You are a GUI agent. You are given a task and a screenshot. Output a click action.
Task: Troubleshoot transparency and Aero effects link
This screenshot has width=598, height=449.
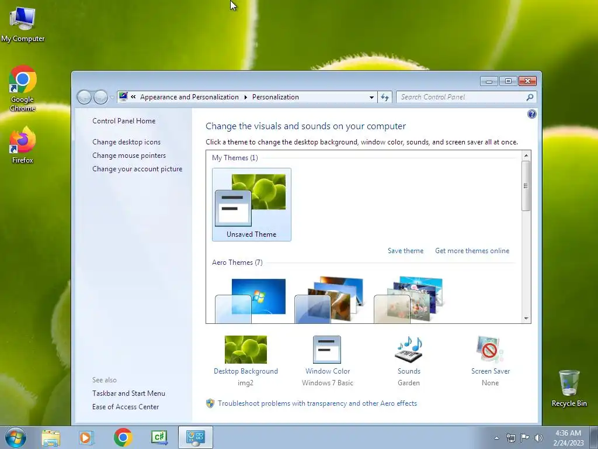(317, 403)
